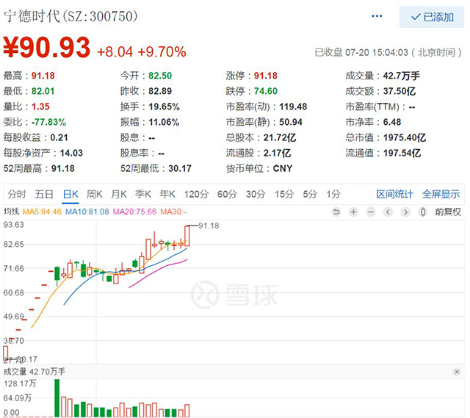Click the ¥90.93 current price
This screenshot has height=418, width=470.
47,47
